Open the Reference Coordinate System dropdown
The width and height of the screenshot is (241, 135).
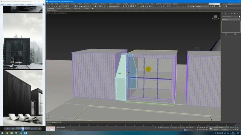coord(86,6)
